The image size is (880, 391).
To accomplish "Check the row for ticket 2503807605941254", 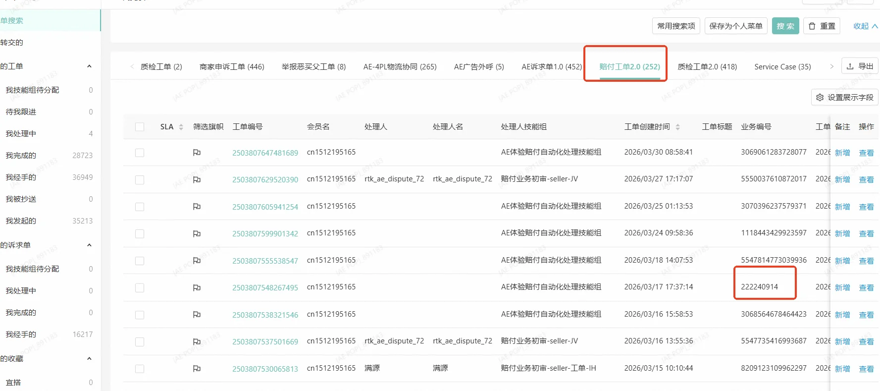I will click(x=140, y=207).
